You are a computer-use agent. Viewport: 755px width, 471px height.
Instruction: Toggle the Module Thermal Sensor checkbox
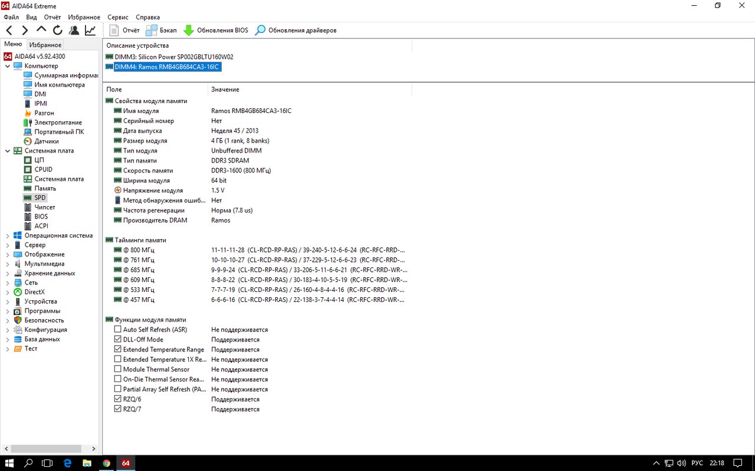(118, 370)
